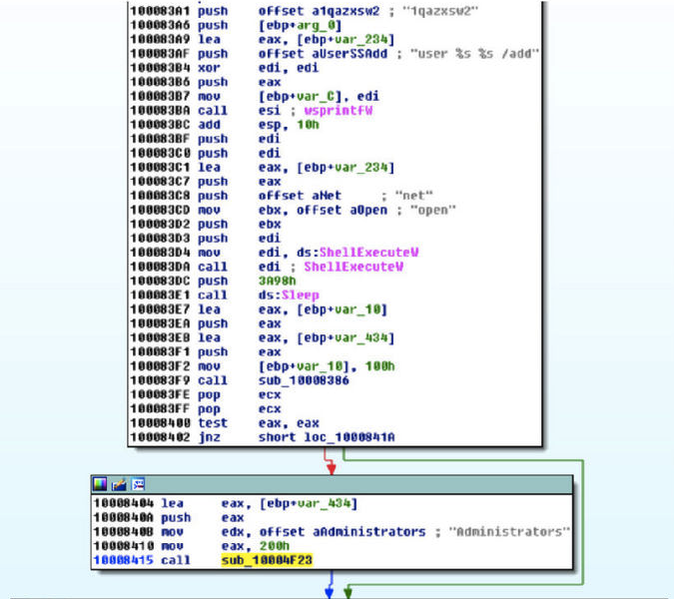Screen dimensions: 674x599
Task: Click address 1000840B
Action: tap(123, 531)
